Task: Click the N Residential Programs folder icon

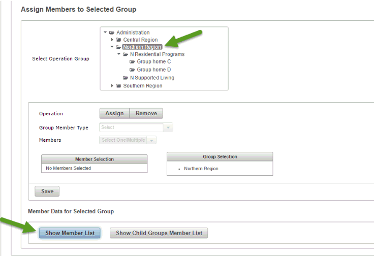Action: (x=126, y=54)
